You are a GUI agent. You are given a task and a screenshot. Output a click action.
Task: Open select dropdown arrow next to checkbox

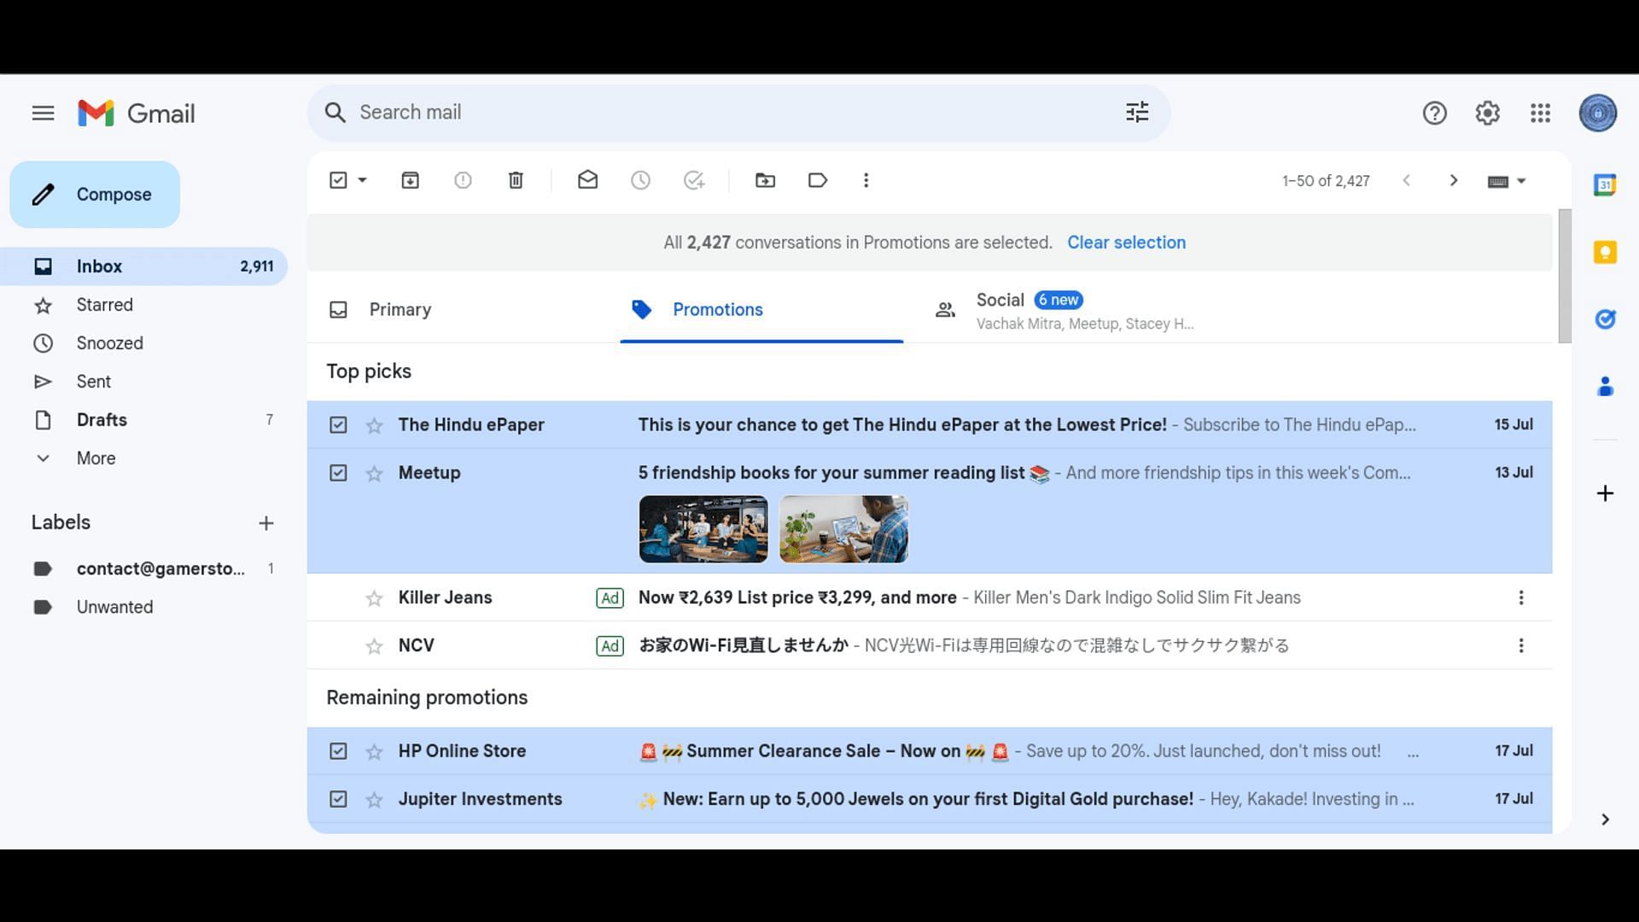tap(362, 180)
